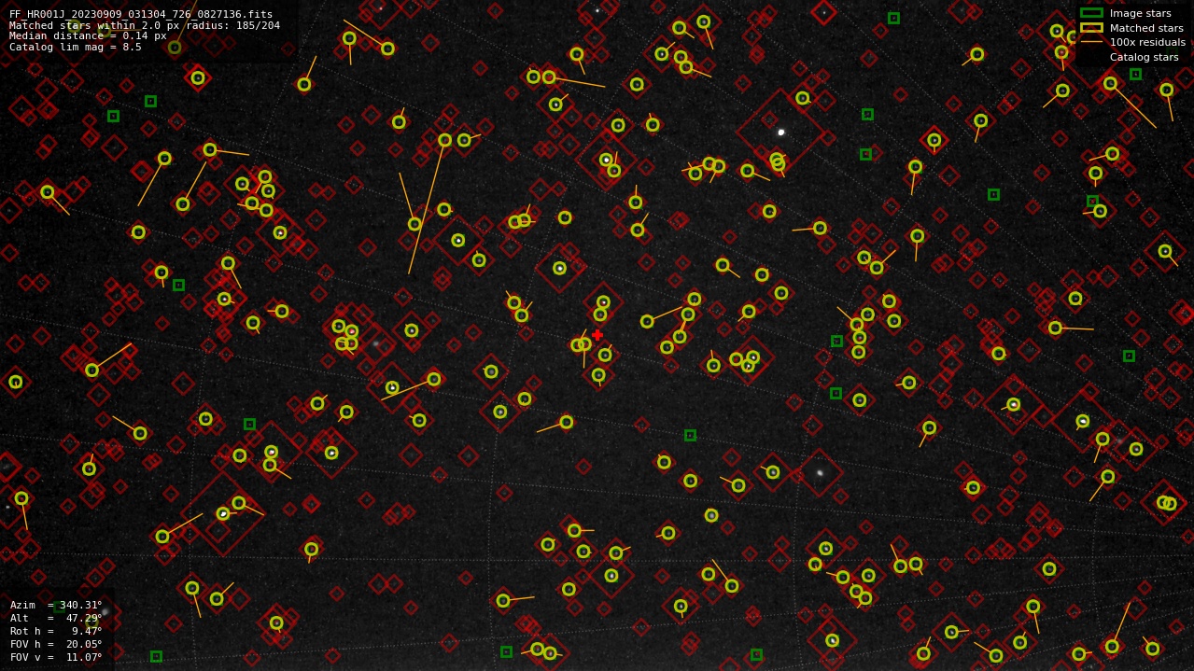This screenshot has height=671, width=1194.
Task: Click the 'Matched stars' legend label
Action: click(1146, 28)
